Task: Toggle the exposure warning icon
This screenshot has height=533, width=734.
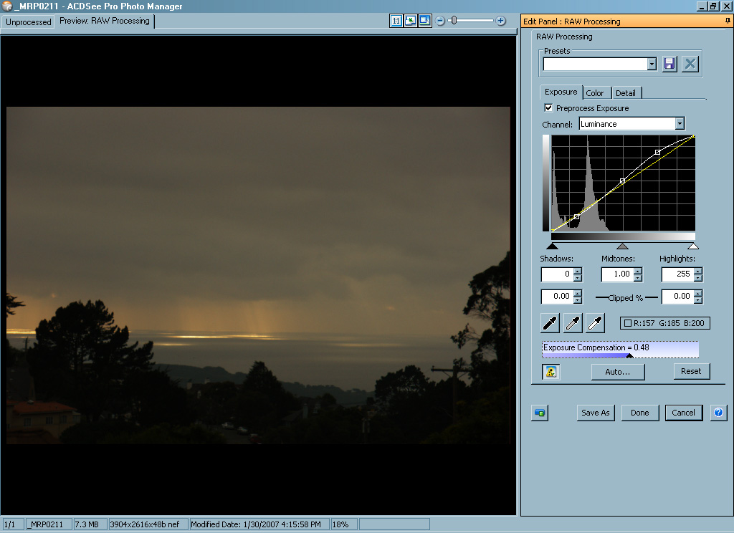Action: pyautogui.click(x=550, y=372)
